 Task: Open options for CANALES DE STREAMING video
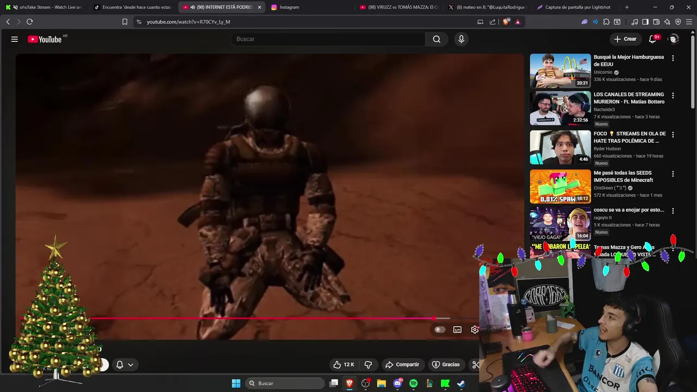click(x=673, y=95)
